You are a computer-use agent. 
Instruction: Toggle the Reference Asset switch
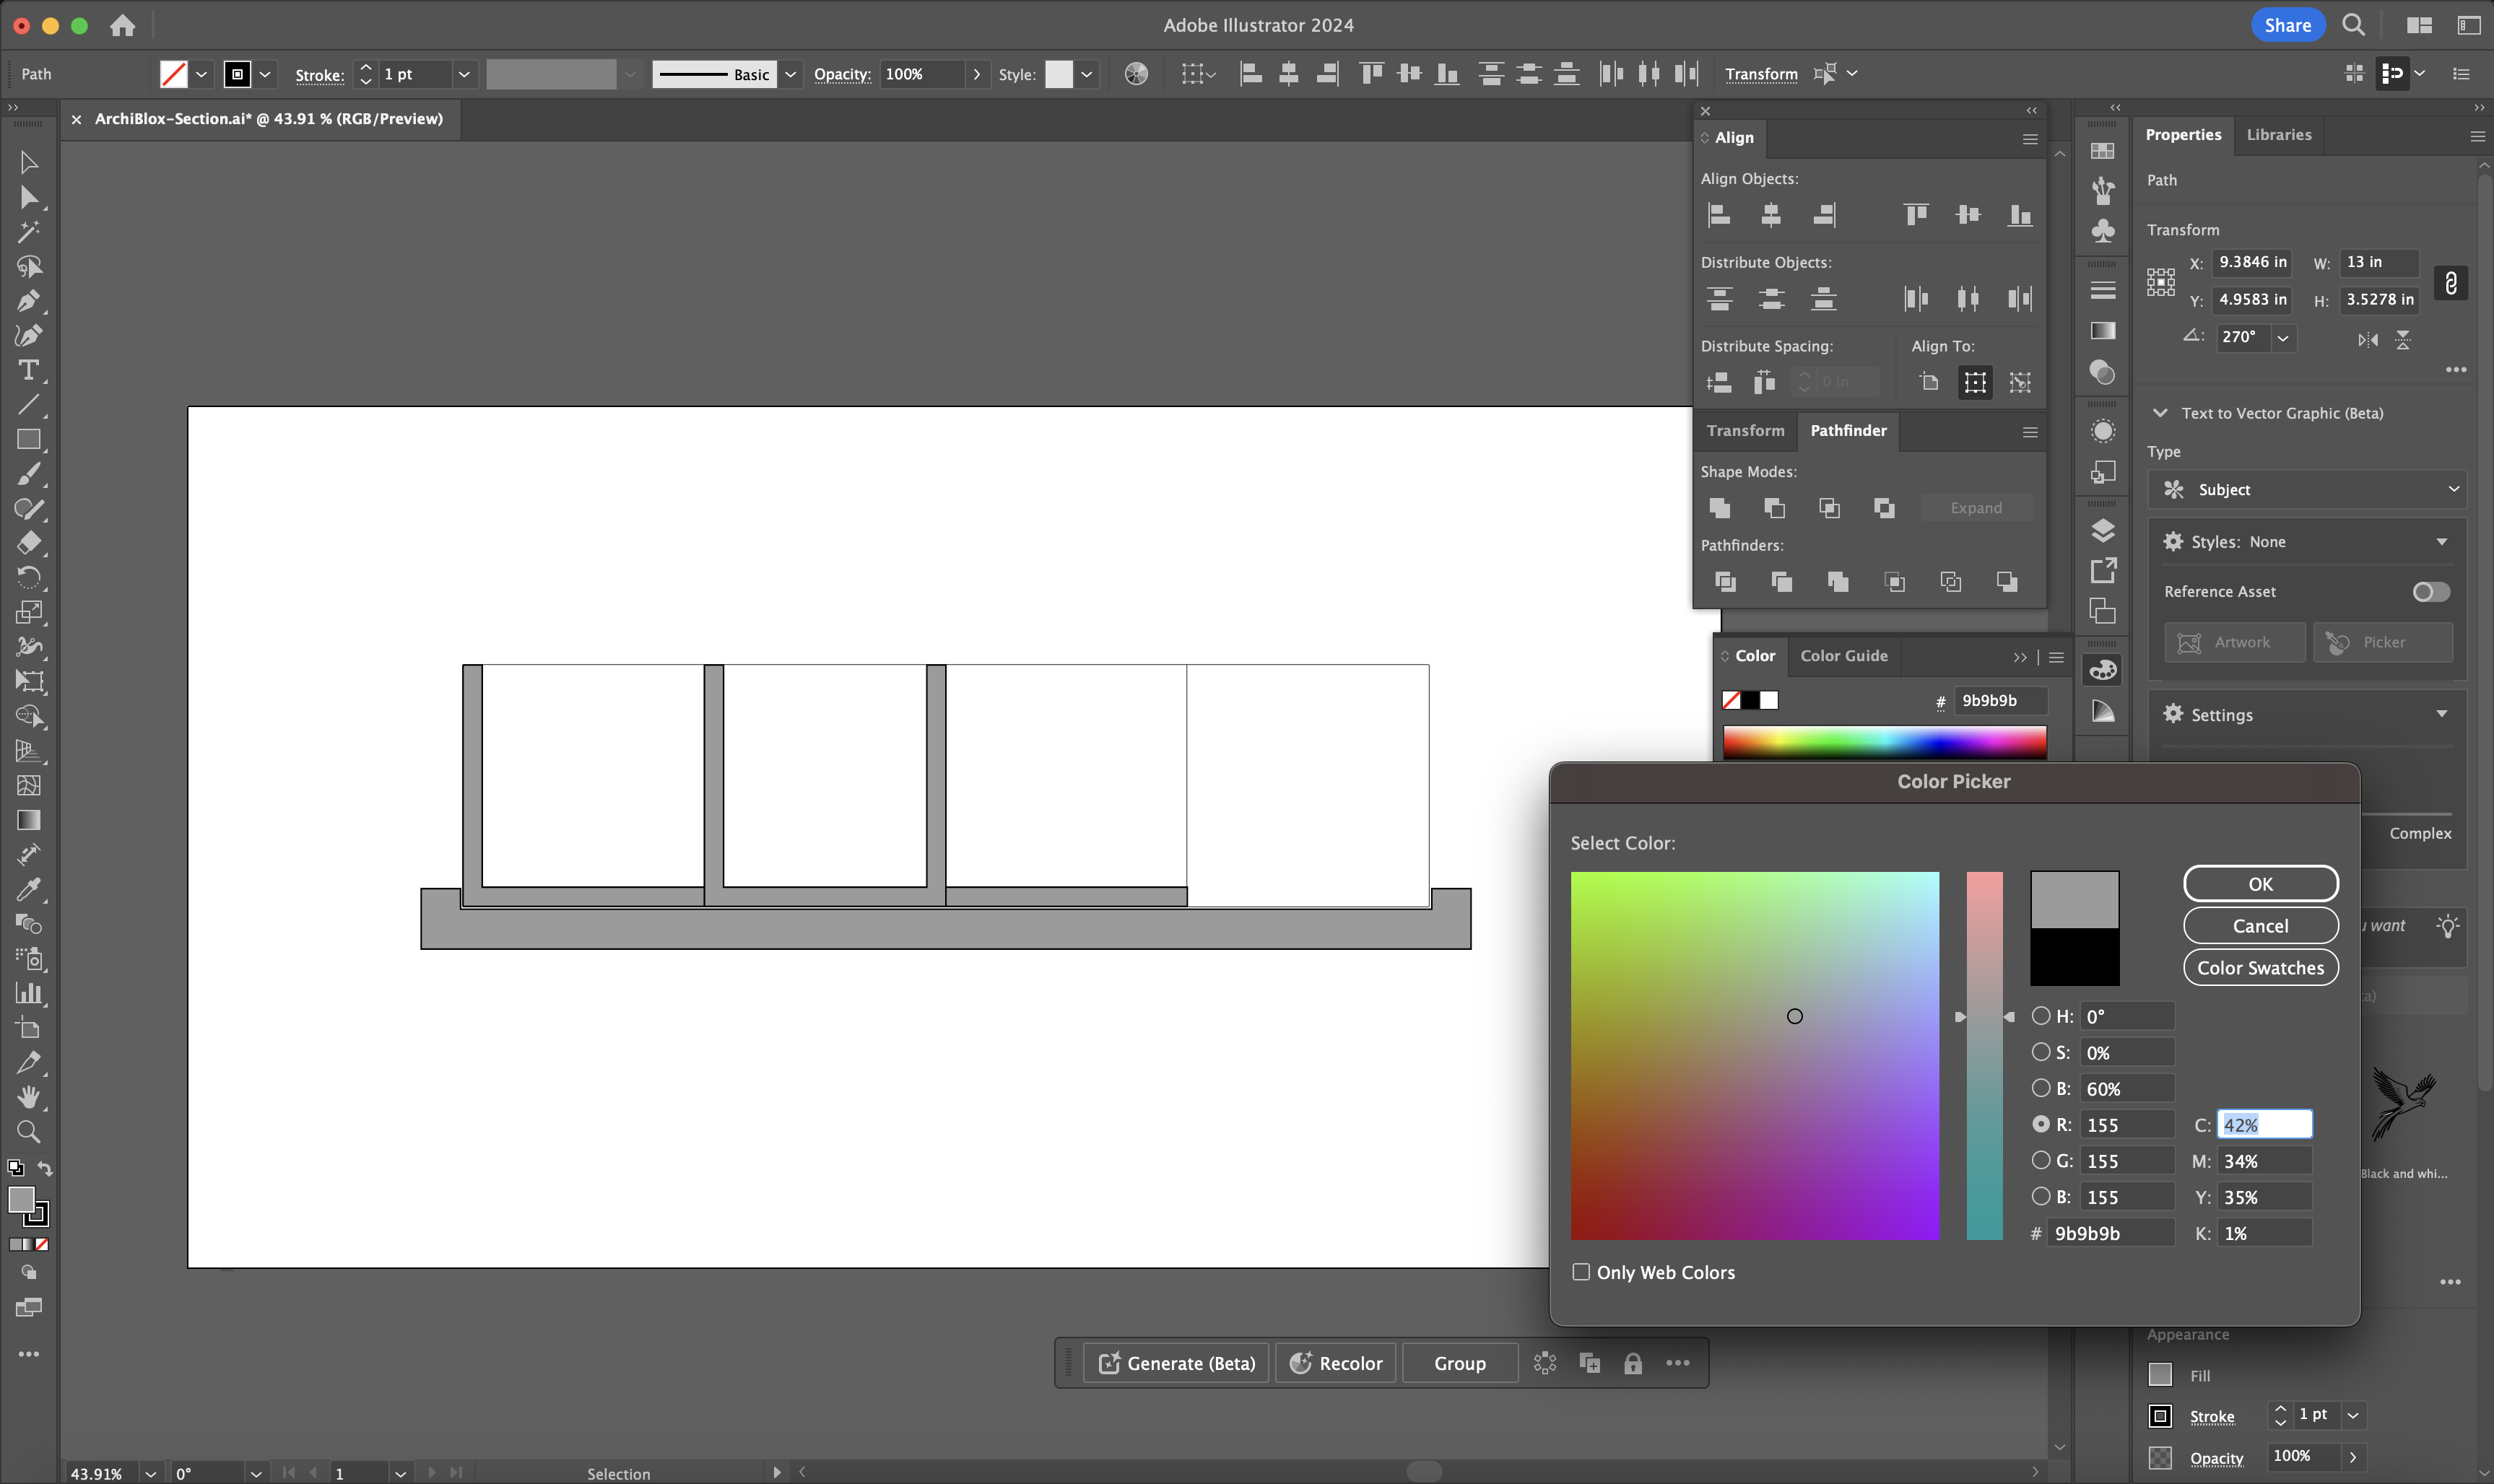click(x=2428, y=592)
